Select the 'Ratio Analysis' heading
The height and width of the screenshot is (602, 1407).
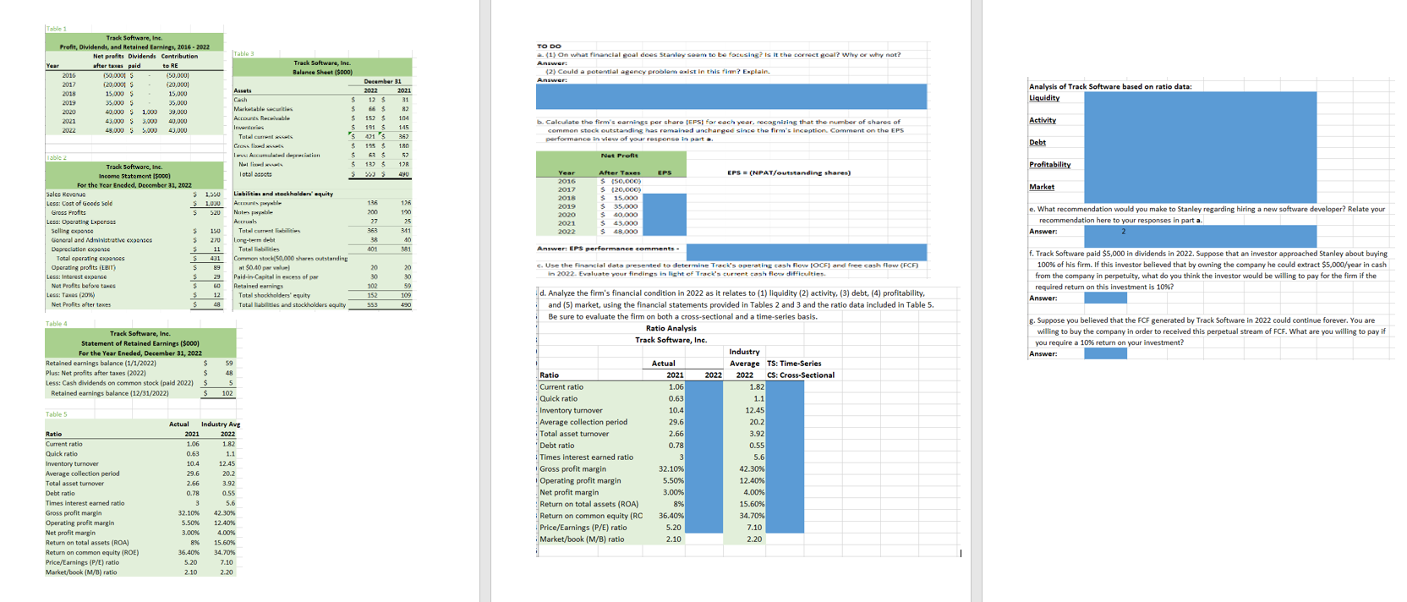(671, 328)
